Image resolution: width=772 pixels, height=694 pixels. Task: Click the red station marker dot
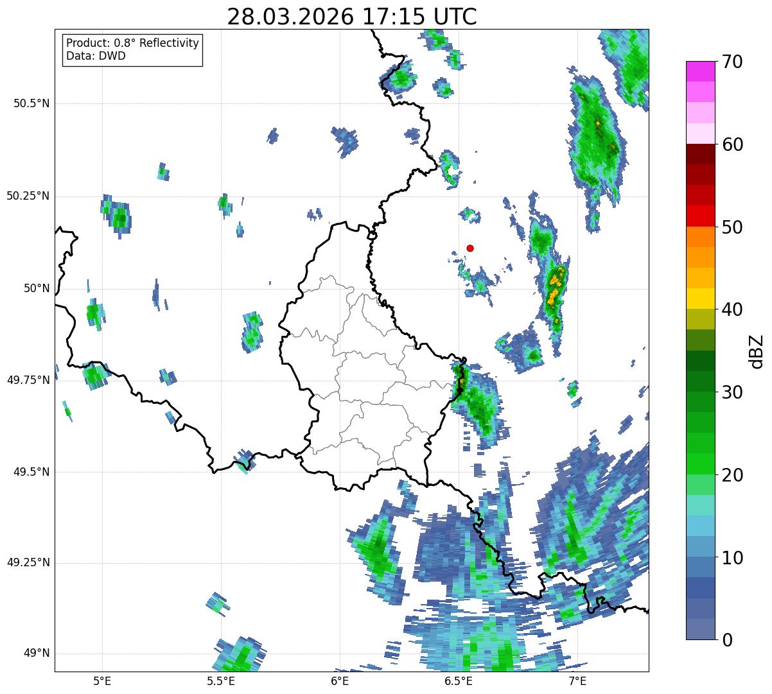pos(470,248)
